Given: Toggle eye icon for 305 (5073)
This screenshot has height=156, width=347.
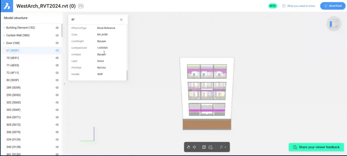Looking at the screenshot, I should tap(57, 125).
